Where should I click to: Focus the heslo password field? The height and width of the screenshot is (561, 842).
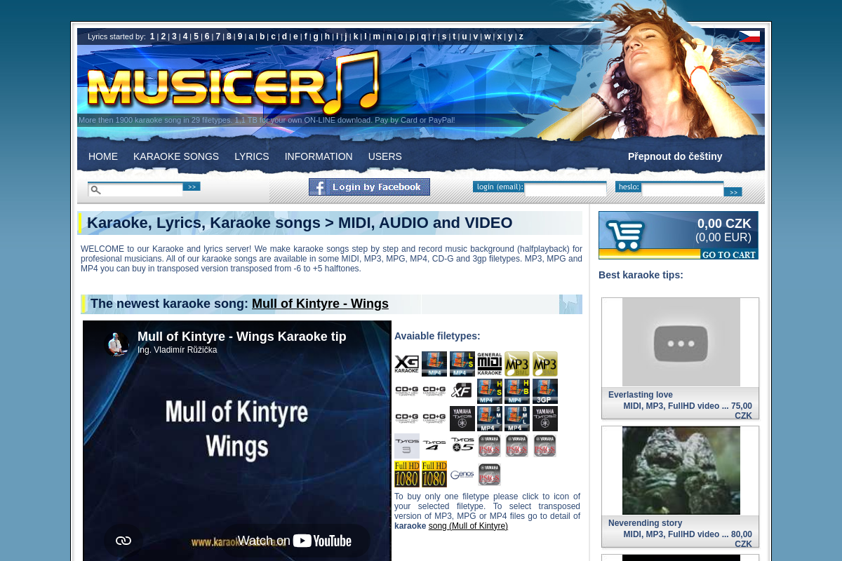683,189
